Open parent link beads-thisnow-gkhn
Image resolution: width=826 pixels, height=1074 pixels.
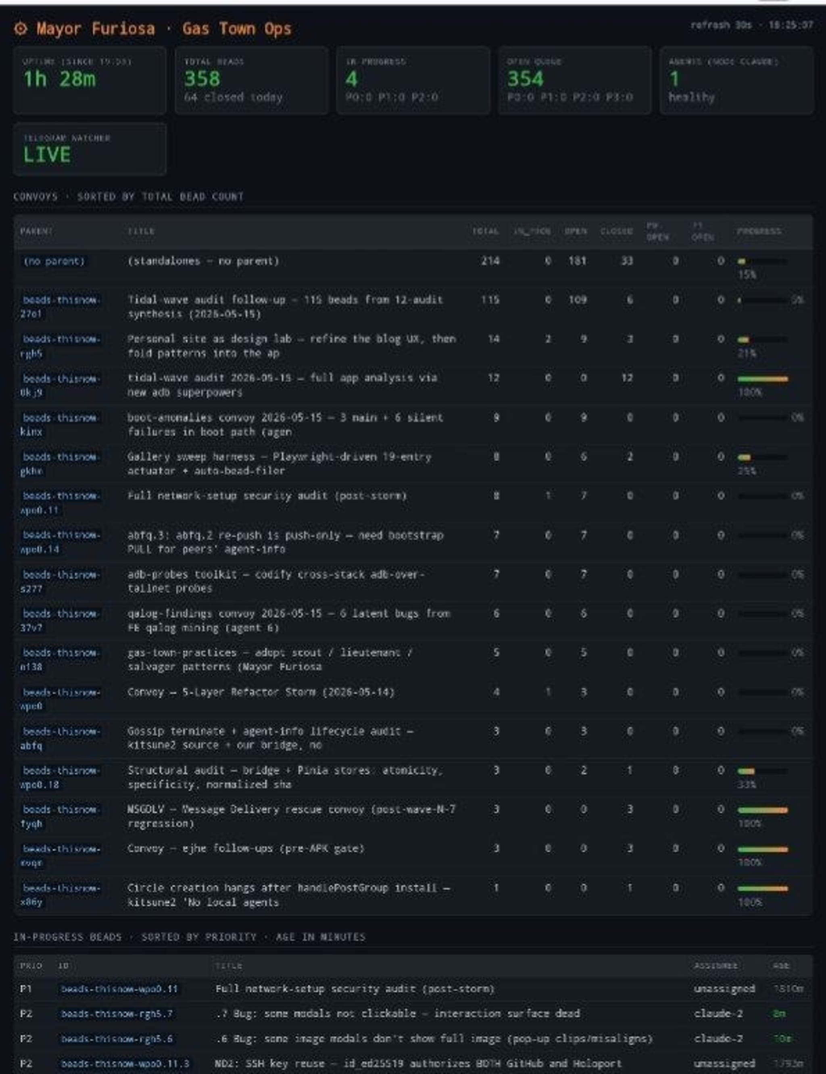pos(60,464)
